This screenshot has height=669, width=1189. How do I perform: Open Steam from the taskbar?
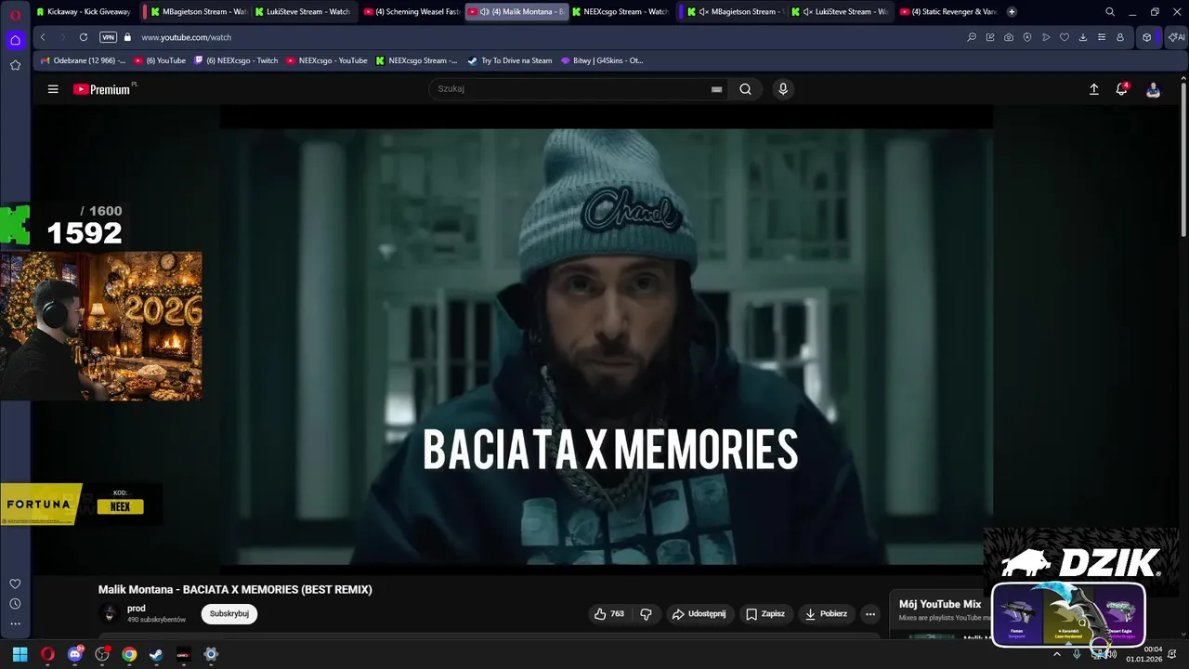(156, 654)
